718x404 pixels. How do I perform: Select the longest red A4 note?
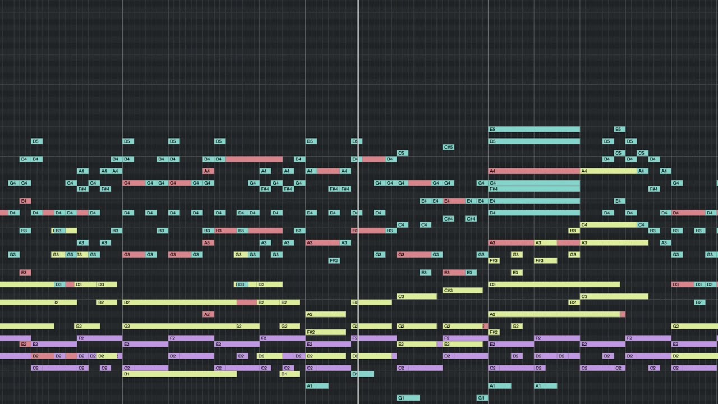tap(534, 171)
